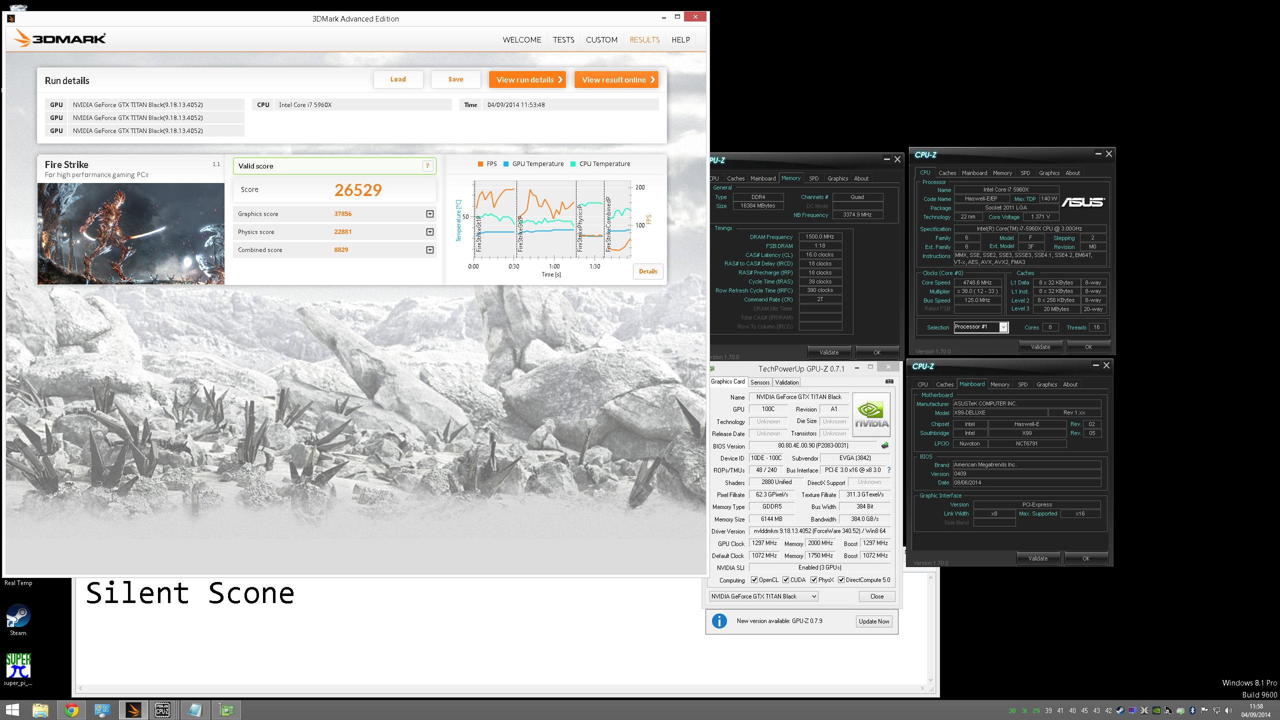Click the NVIDIA tray icon
The image size is (1280, 720).
pyautogui.click(x=1156, y=710)
